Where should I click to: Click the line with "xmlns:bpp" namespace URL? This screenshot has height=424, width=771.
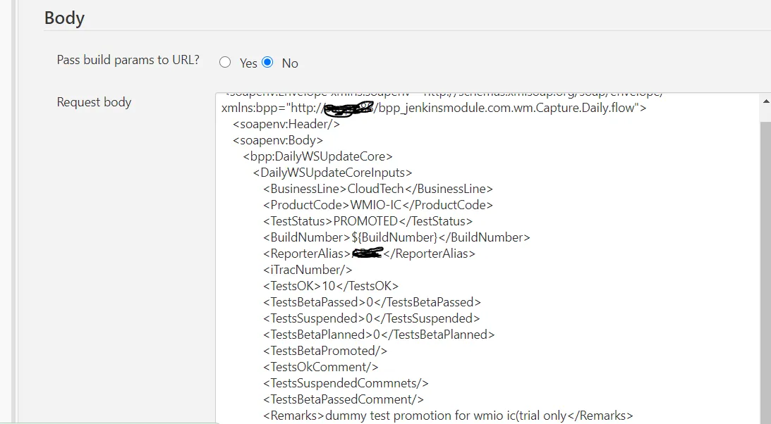pyautogui.click(x=434, y=108)
